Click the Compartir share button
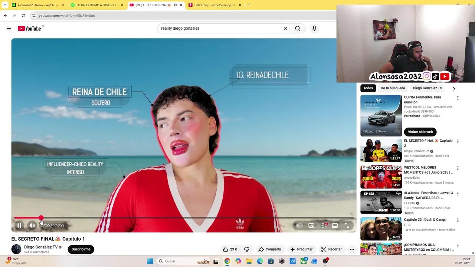The height and width of the screenshot is (267, 475). pyautogui.click(x=270, y=249)
